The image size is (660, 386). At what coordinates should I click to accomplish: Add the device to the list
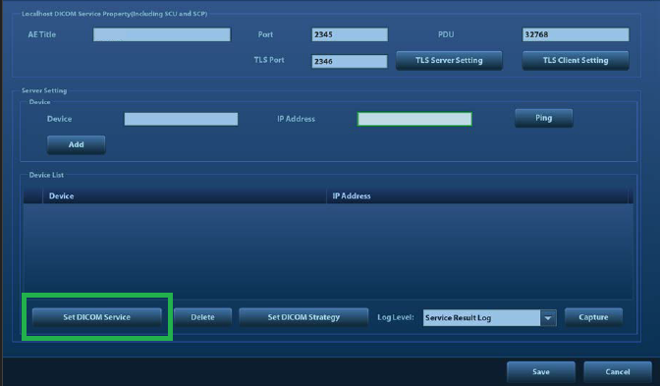click(77, 144)
